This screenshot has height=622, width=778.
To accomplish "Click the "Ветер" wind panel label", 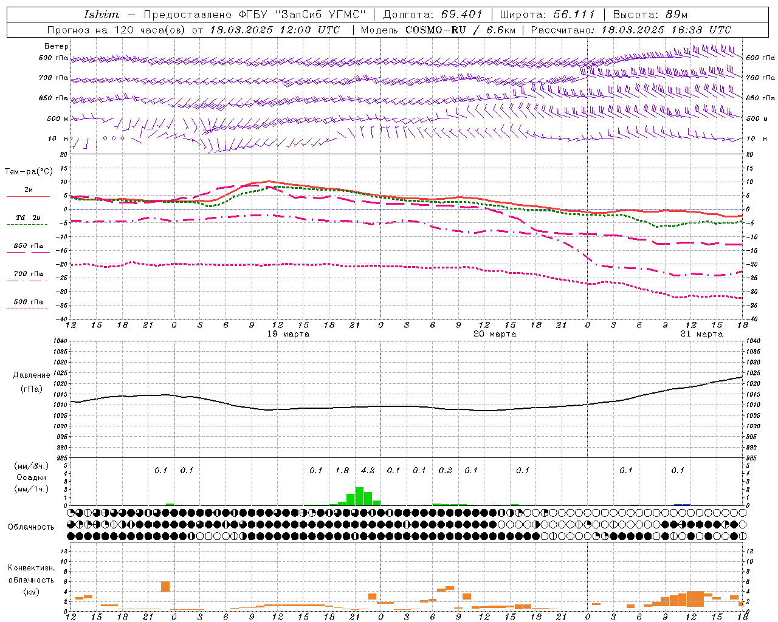I will click(57, 46).
